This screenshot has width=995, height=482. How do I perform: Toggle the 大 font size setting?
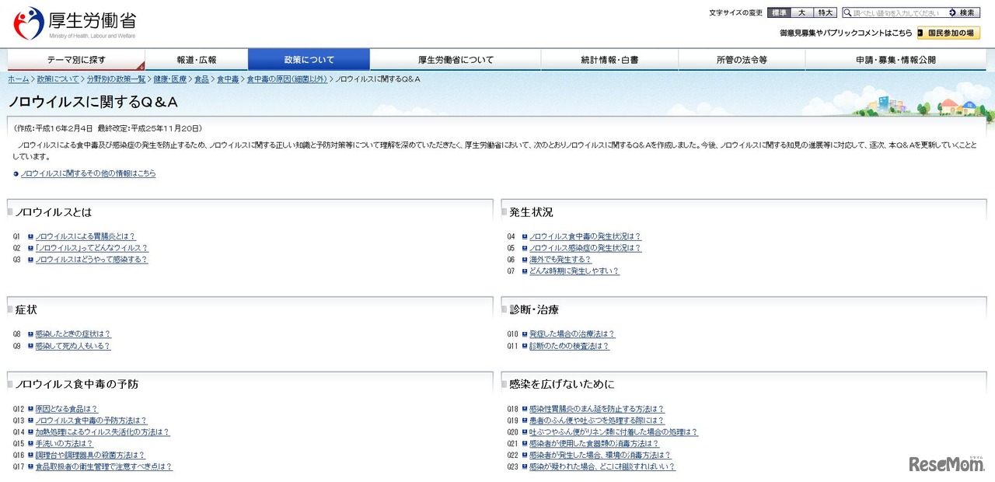(x=801, y=12)
